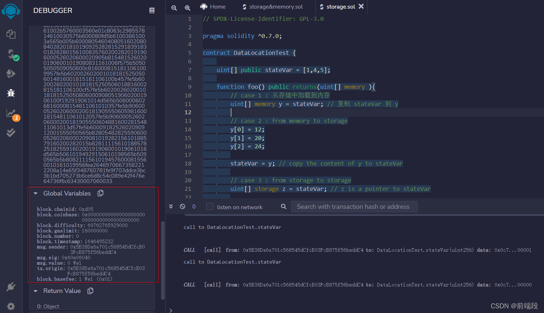Open the Settings gear icon
This screenshot has height=313, width=544.
tap(11, 306)
